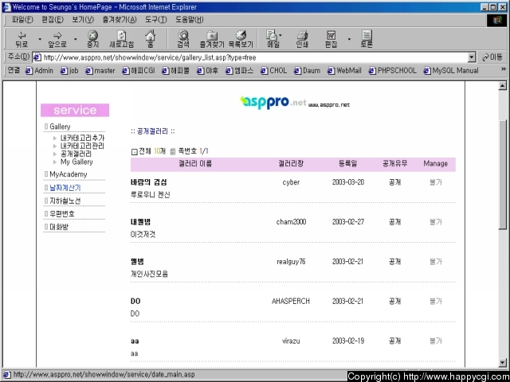Open the 파일(F) menu
Screen dimensions: 510x382
click(x=22, y=20)
